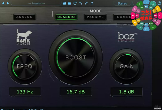Open help question mark
The width and height of the screenshot is (162, 110).
92,3
